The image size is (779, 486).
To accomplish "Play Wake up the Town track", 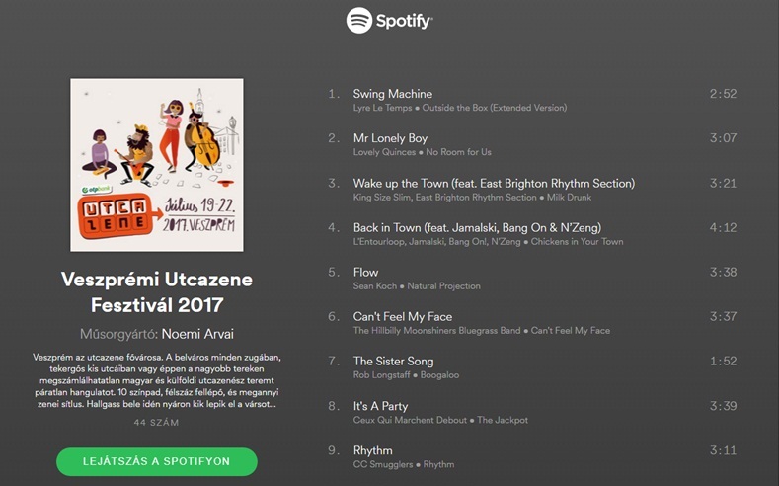I will [x=532, y=190].
